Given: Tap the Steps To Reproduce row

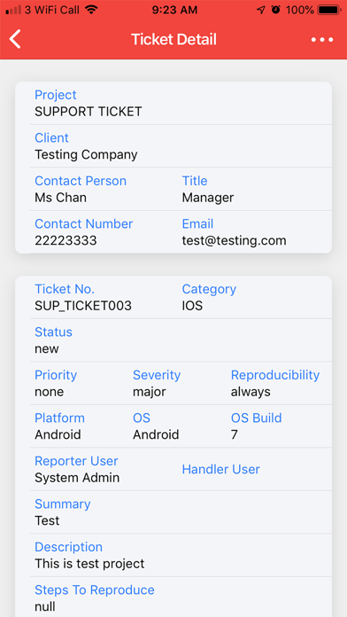Looking at the screenshot, I should point(181,597).
